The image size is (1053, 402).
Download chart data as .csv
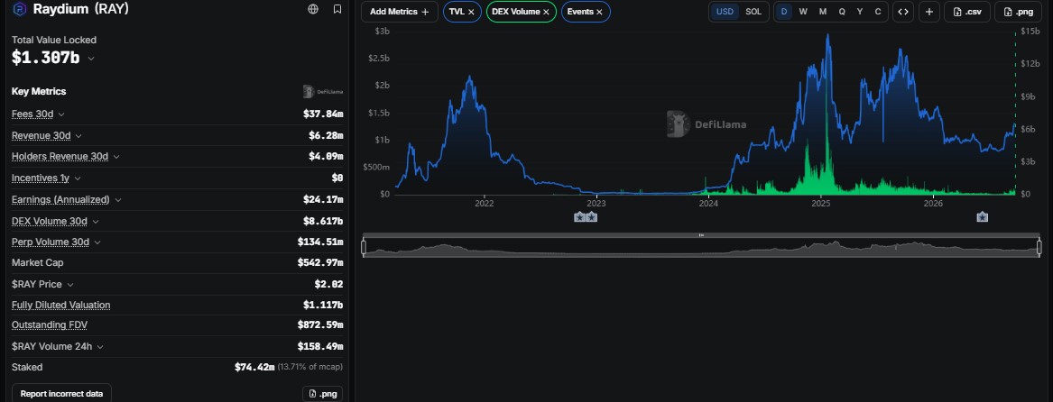point(967,12)
